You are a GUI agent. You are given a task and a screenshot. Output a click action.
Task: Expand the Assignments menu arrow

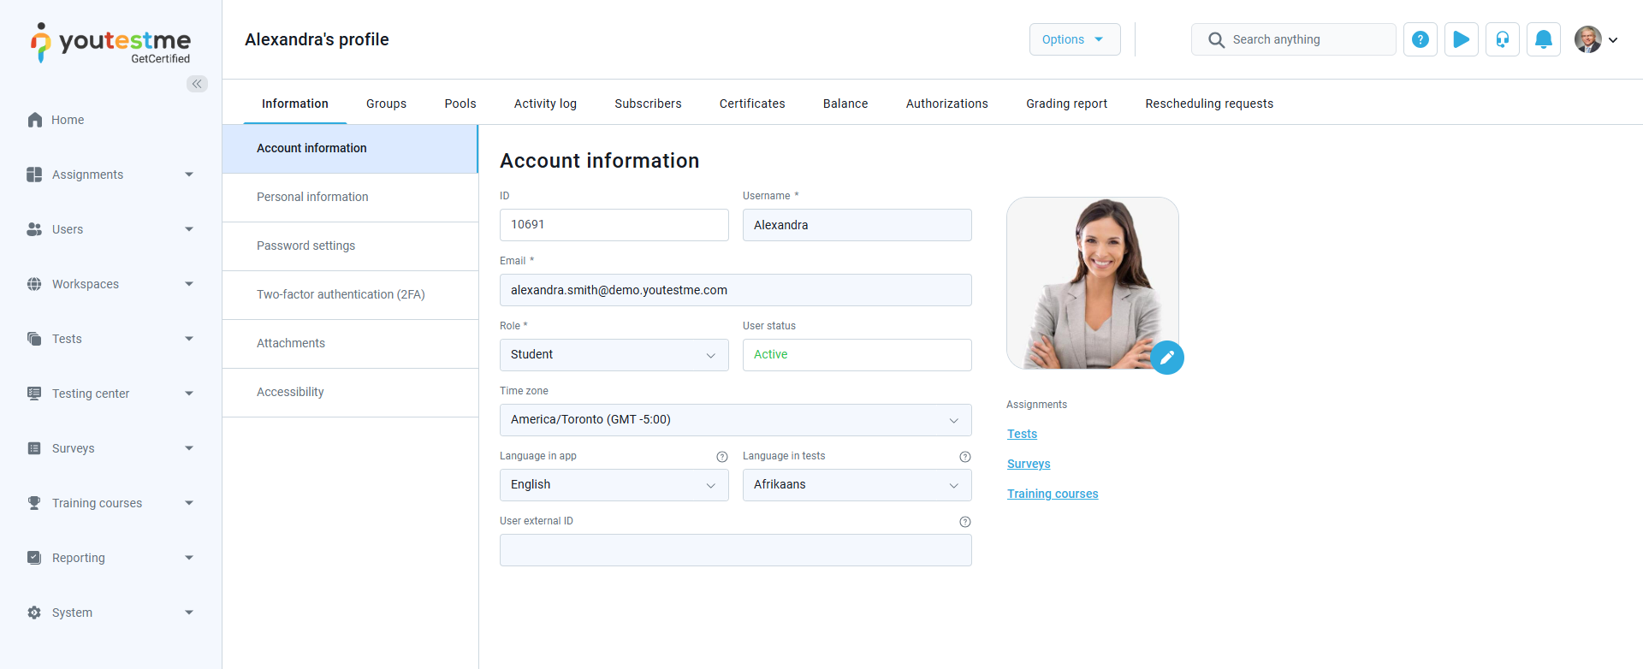(x=189, y=175)
